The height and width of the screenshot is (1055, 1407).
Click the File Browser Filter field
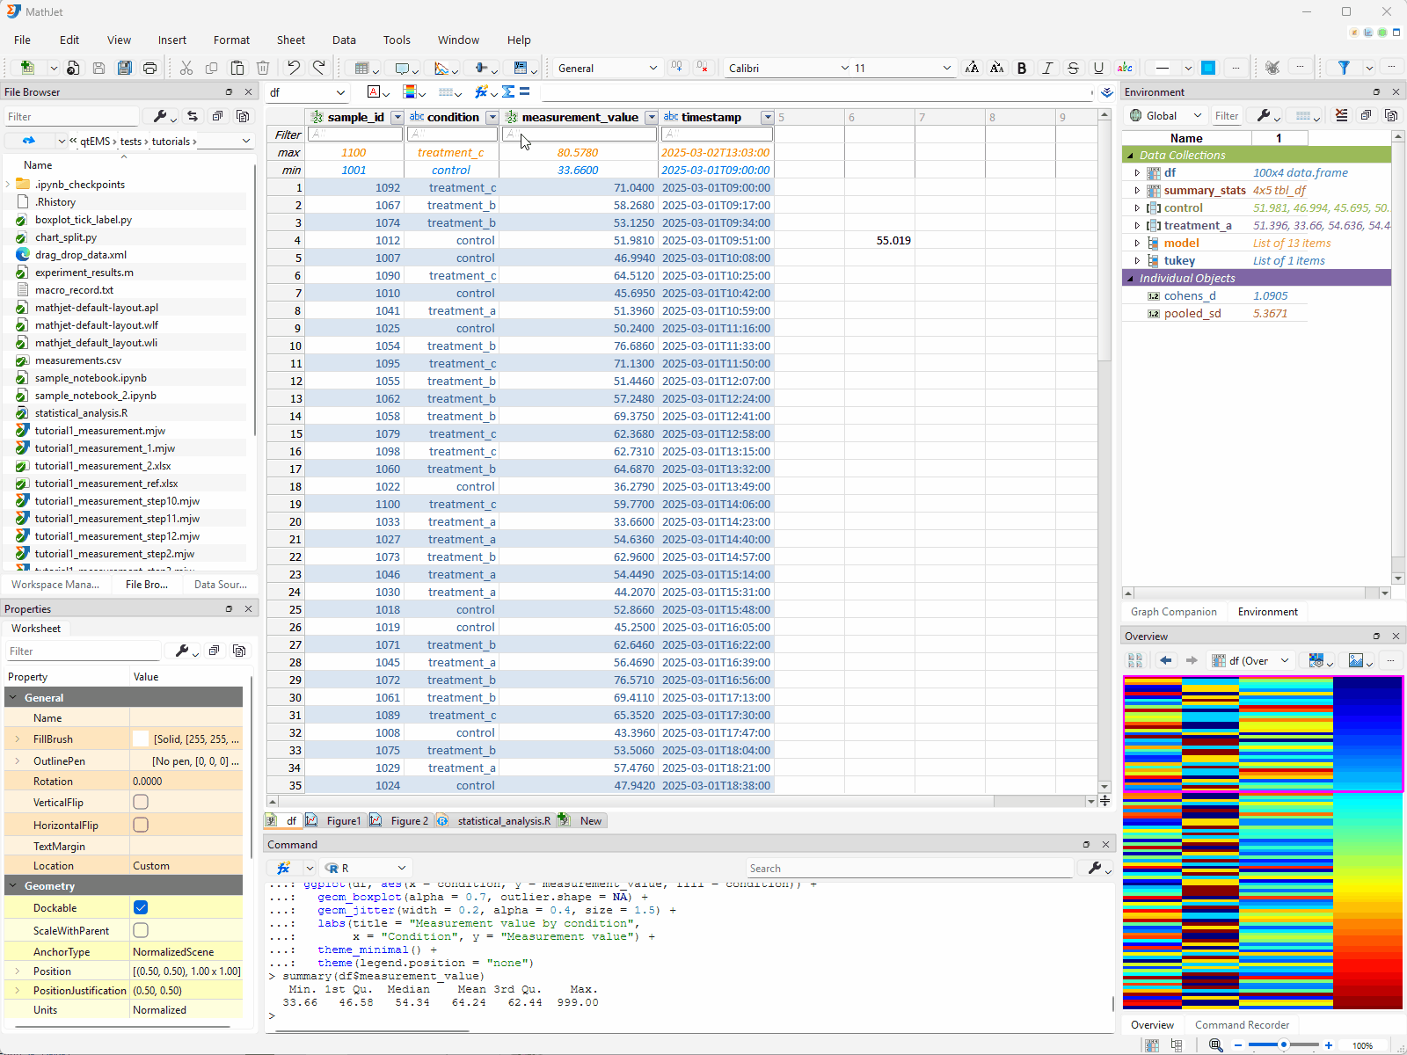tap(72, 116)
